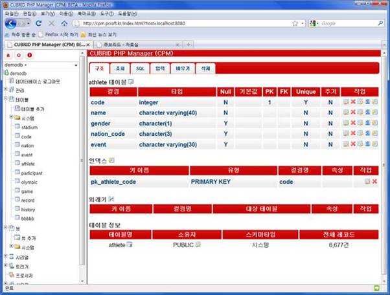Open the participant table in tree

(x=32, y=173)
